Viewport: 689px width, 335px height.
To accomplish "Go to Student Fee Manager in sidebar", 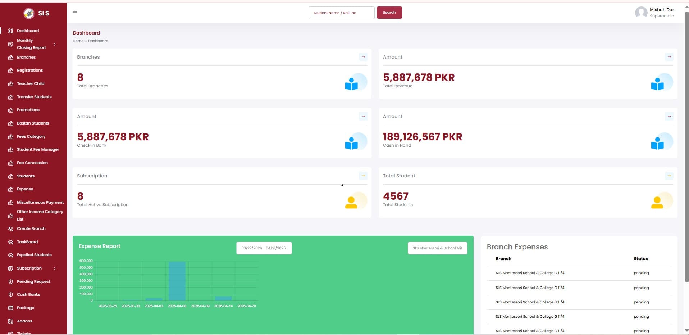I will 38,150.
